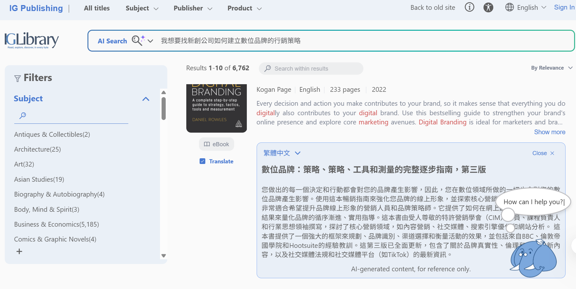Click the AI Search magnifier icon

pos(138,40)
